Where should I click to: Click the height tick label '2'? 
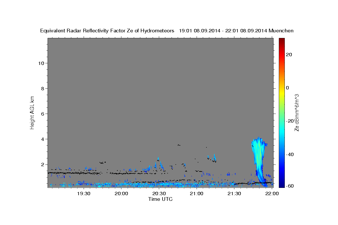tap(43, 165)
